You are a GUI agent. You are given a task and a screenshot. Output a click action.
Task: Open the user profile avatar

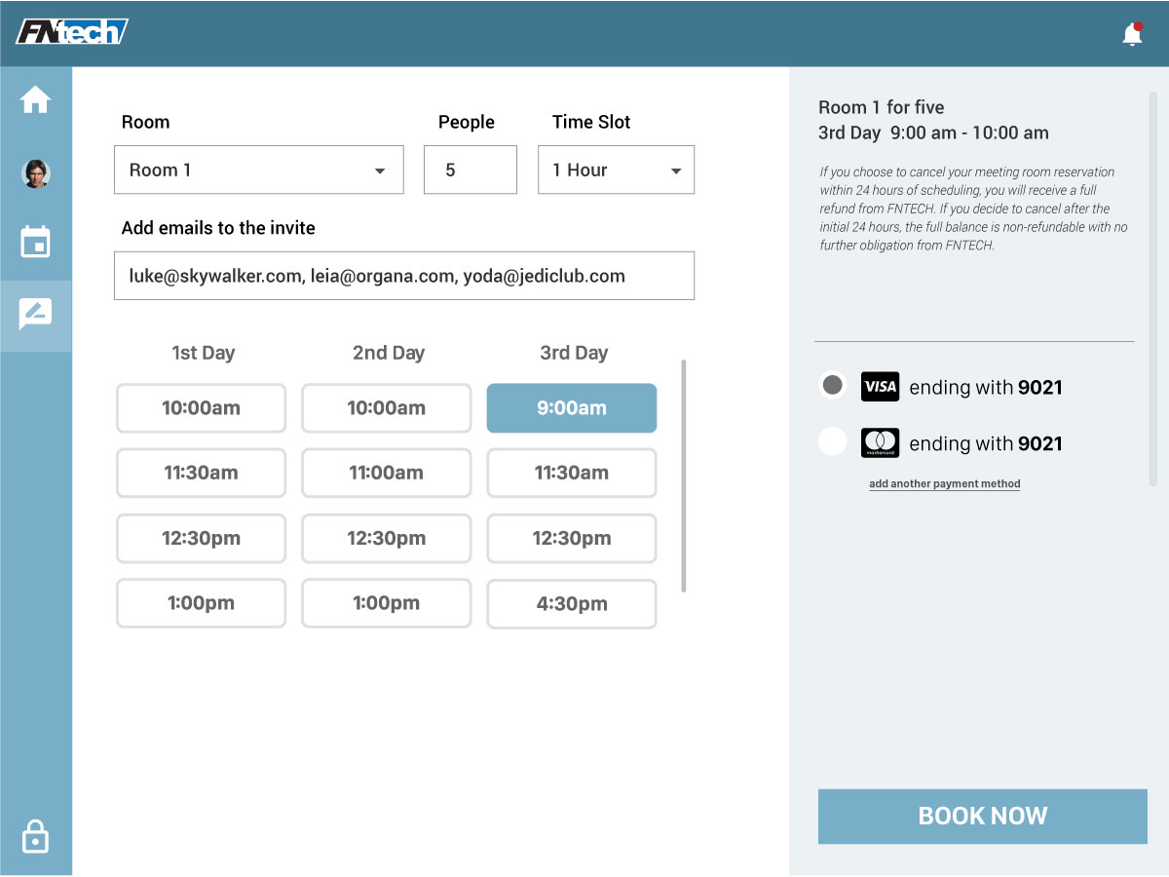tap(36, 172)
